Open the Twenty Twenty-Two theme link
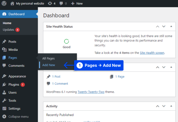Screen dimensions: 178x122 (x=91, y=92)
